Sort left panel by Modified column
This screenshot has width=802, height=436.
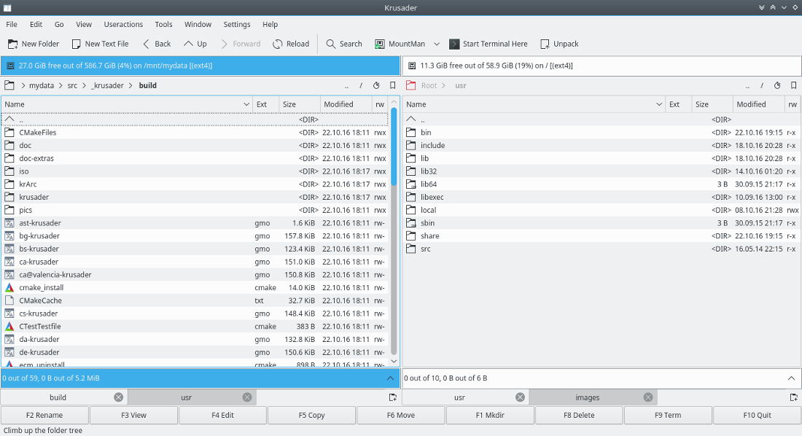point(346,104)
